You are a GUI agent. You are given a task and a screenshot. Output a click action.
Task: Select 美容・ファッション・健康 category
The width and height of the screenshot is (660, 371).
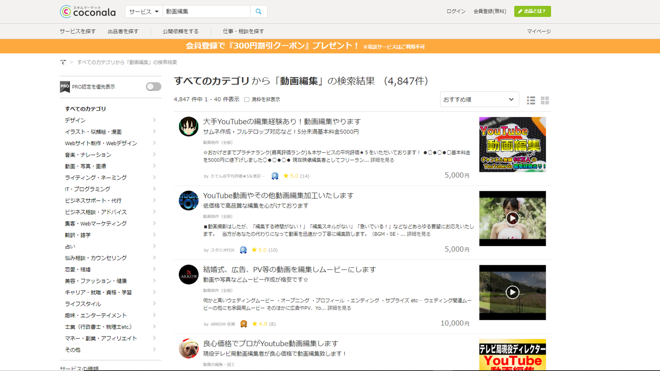tap(96, 281)
